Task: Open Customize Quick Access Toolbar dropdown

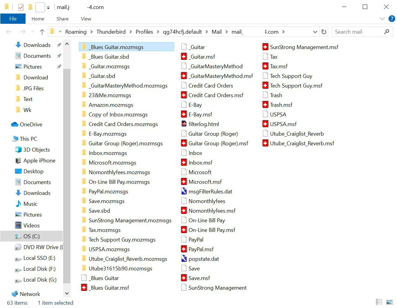Action: (x=48, y=8)
